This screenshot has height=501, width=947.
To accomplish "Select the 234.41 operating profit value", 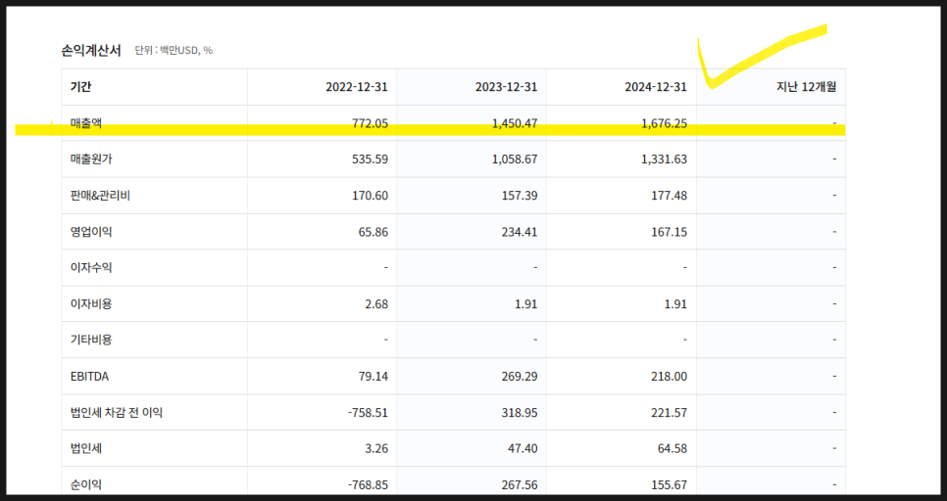I will [520, 232].
